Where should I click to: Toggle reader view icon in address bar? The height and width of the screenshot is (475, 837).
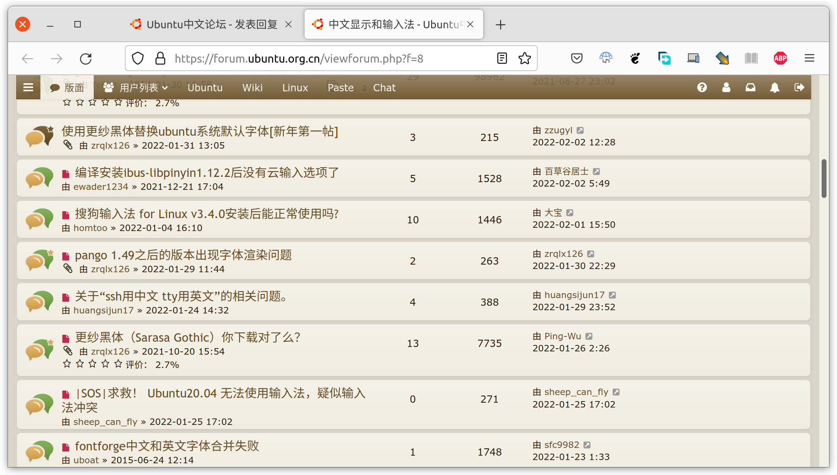click(502, 59)
